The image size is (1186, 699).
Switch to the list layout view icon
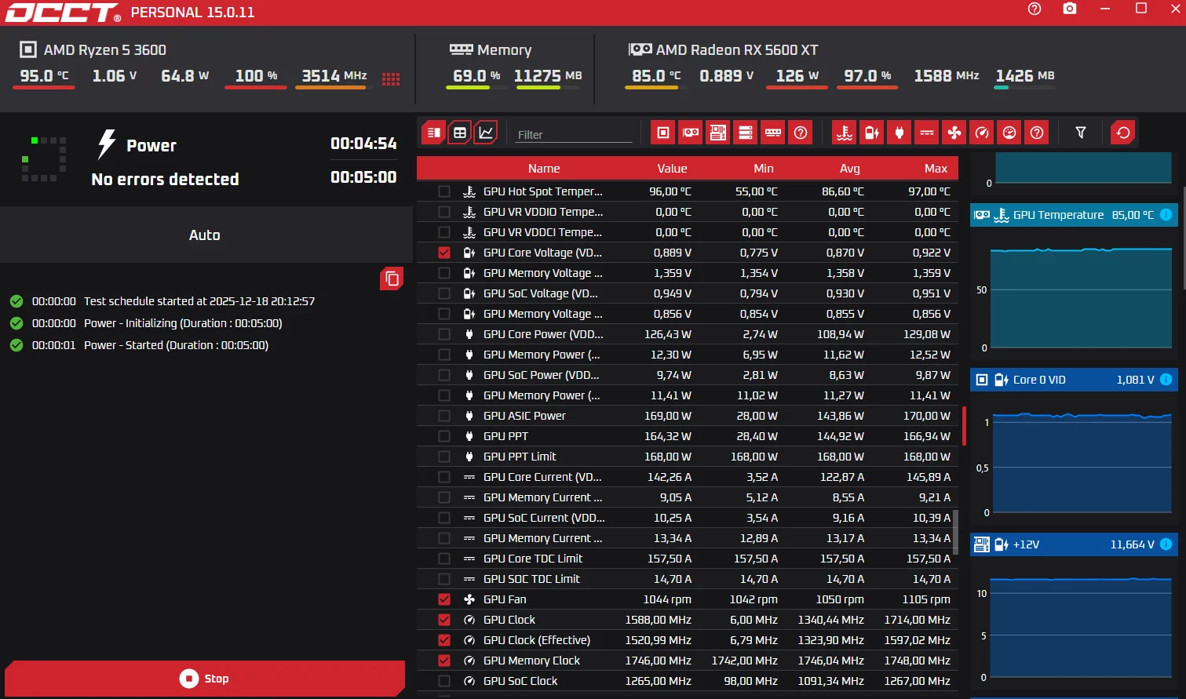tap(433, 133)
